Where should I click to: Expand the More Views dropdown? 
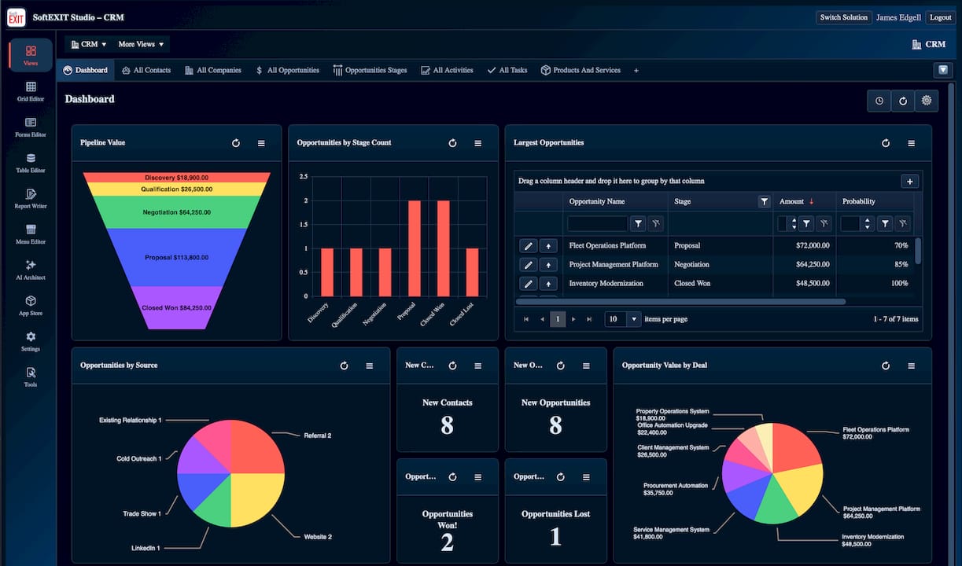141,44
